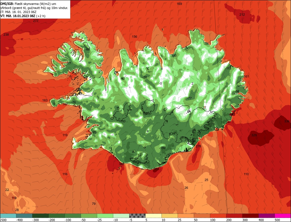The width and height of the screenshot is (291, 222).
Task: Click the 'VT: Mið. 18.01.2023 08Z (+2 h)' line
Action: [x=23, y=16]
